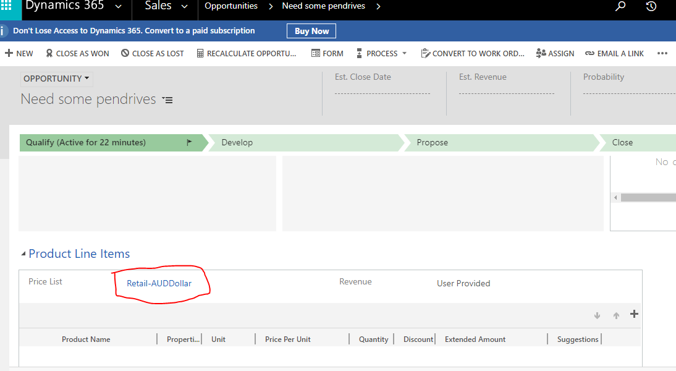Screen dimensions: 676x371
Task: Click the Dynamics 365 home label
Action: point(65,6)
